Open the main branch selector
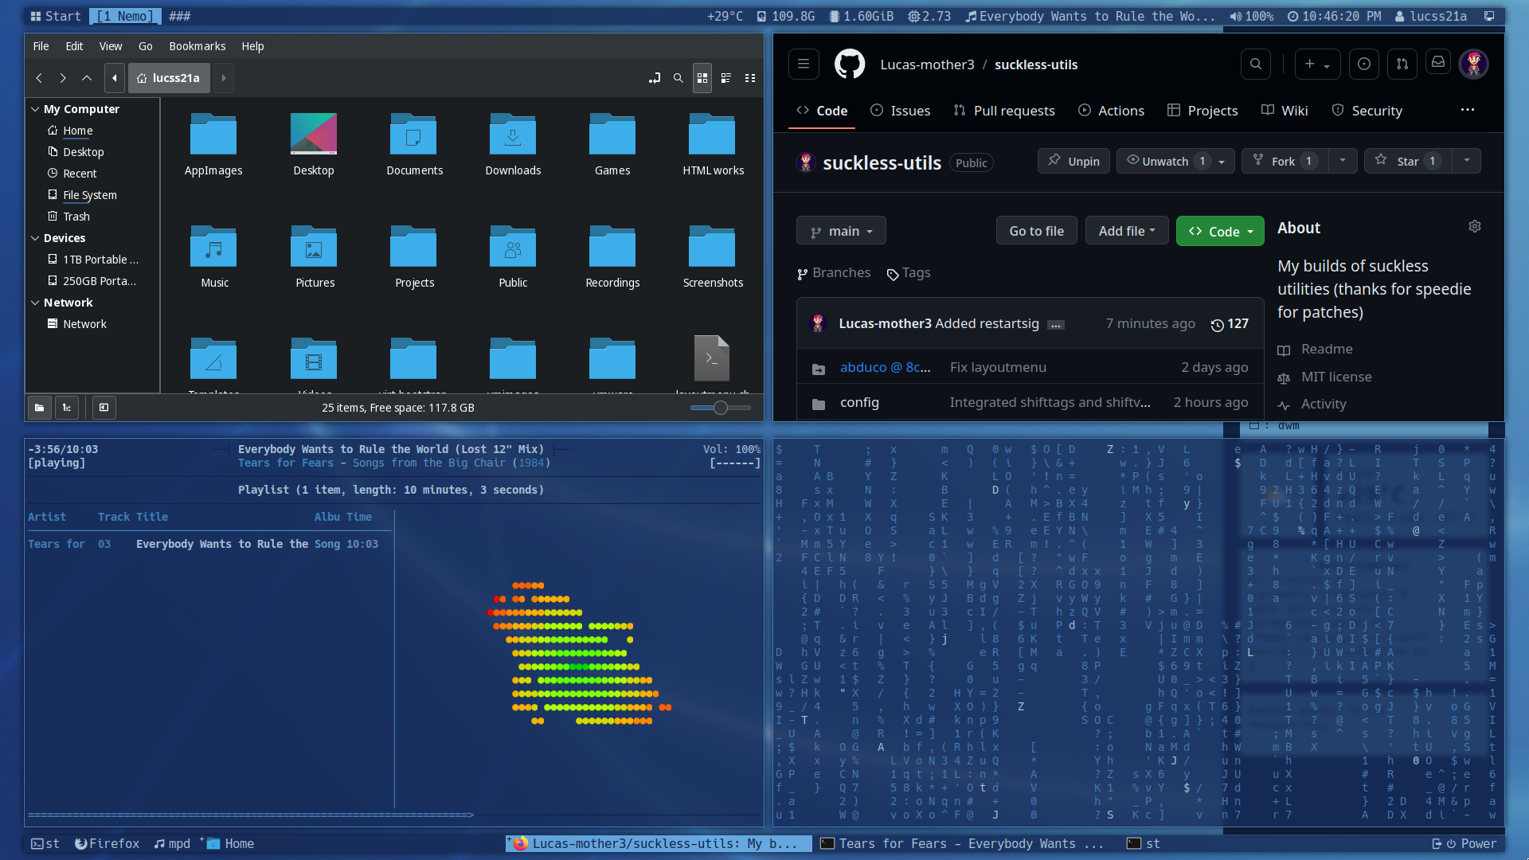Screen dimensions: 1529x860 tap(841, 231)
